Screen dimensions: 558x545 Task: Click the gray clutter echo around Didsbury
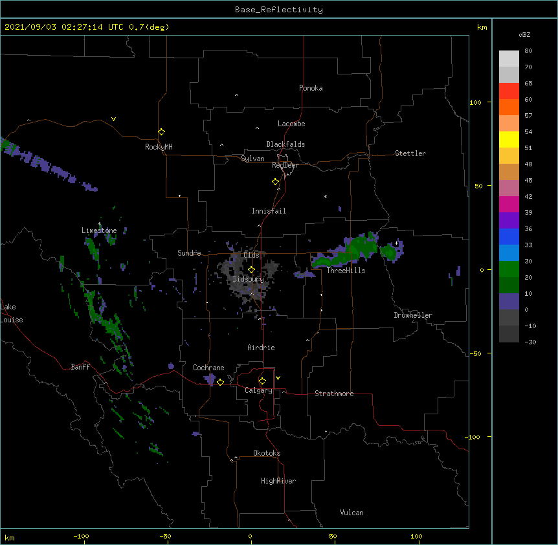point(248,276)
